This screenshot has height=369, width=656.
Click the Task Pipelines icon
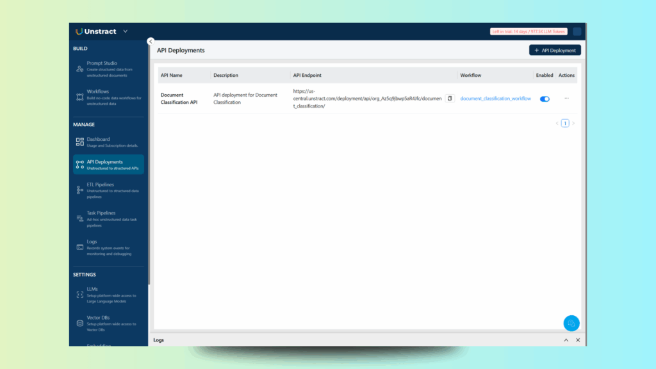click(80, 218)
